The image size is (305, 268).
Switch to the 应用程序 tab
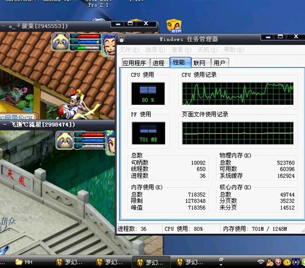[135, 63]
